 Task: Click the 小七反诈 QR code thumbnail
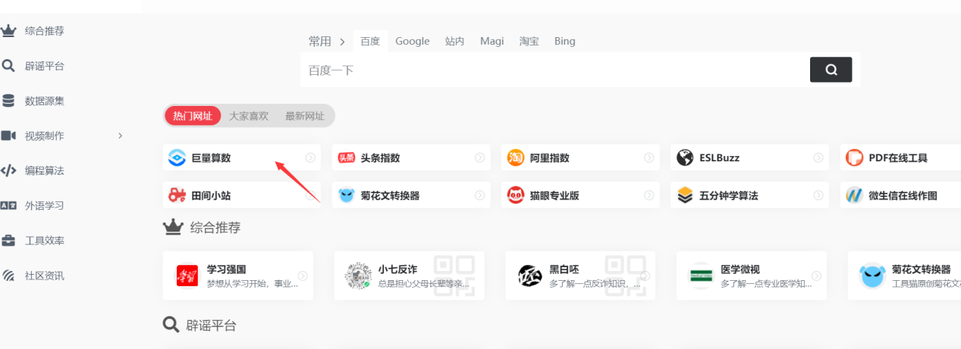coord(358,276)
